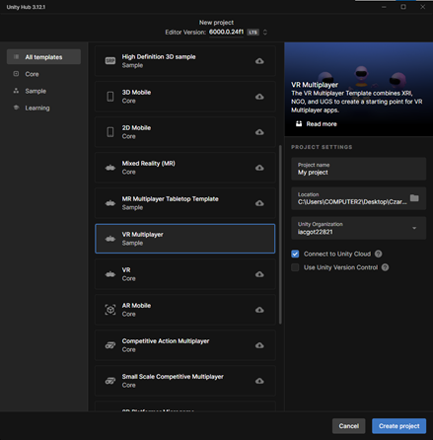Image resolution: width=433 pixels, height=440 pixels.
Task: Close the Unity Hub window
Action: coord(422,7)
